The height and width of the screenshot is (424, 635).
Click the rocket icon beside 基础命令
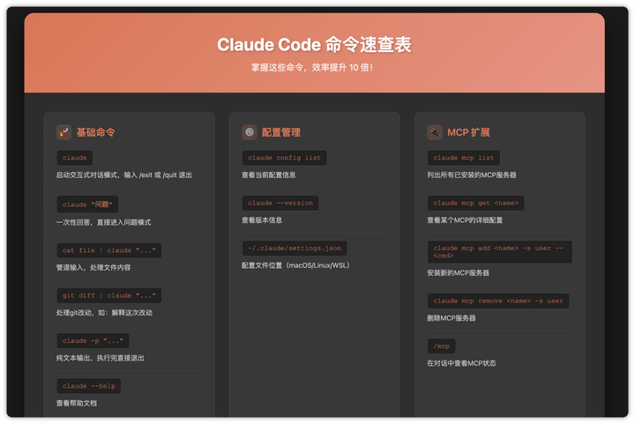tap(63, 132)
